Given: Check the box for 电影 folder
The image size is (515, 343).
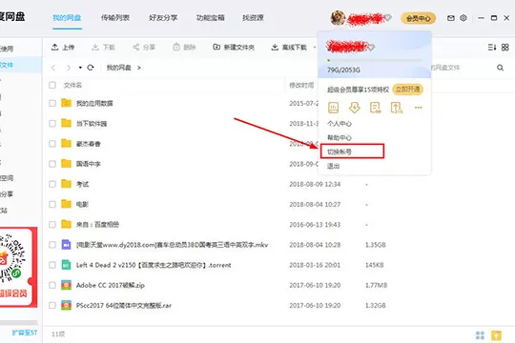Looking at the screenshot, I should tap(52, 204).
